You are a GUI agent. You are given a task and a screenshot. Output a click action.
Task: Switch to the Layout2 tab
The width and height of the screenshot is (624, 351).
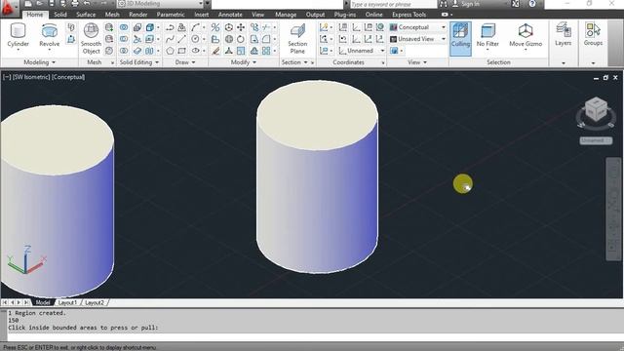(x=95, y=302)
